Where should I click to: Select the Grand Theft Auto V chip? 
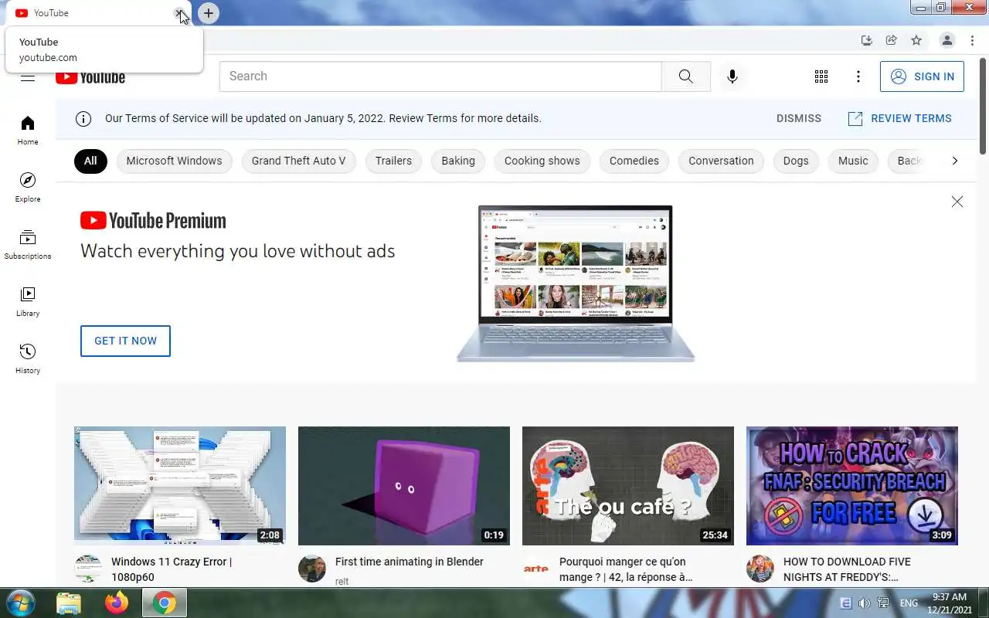(298, 161)
